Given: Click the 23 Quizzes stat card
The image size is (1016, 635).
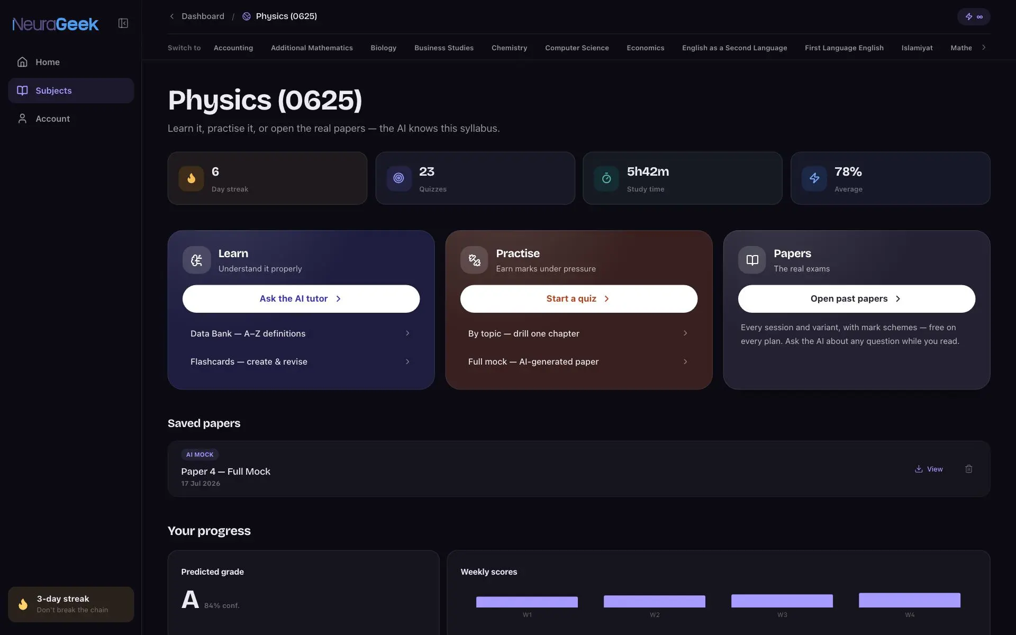Looking at the screenshot, I should point(475,178).
